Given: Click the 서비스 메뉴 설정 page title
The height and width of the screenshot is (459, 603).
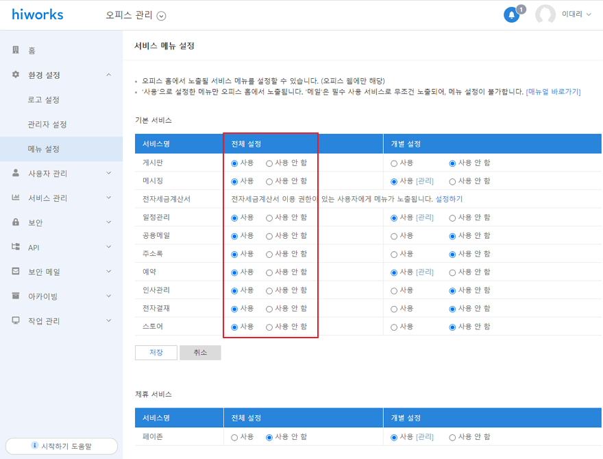Looking at the screenshot, I should [x=164, y=46].
